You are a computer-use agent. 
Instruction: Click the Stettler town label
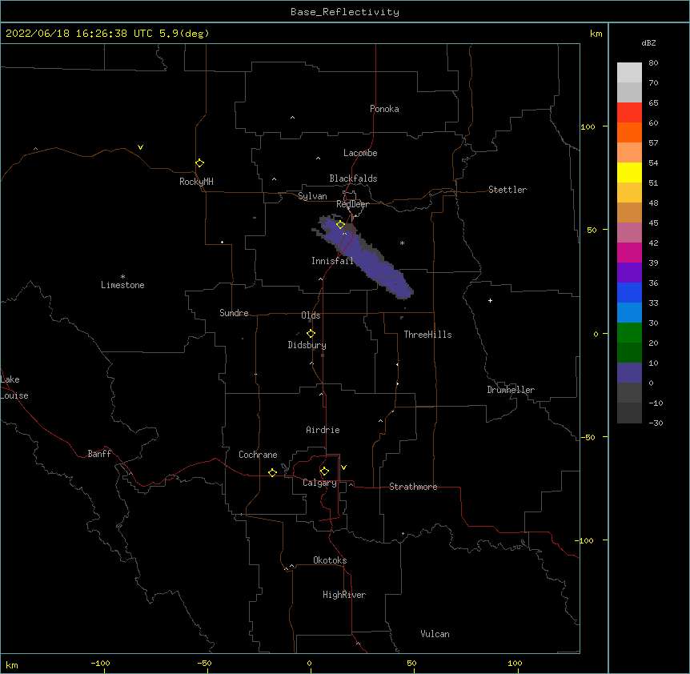[x=507, y=190]
